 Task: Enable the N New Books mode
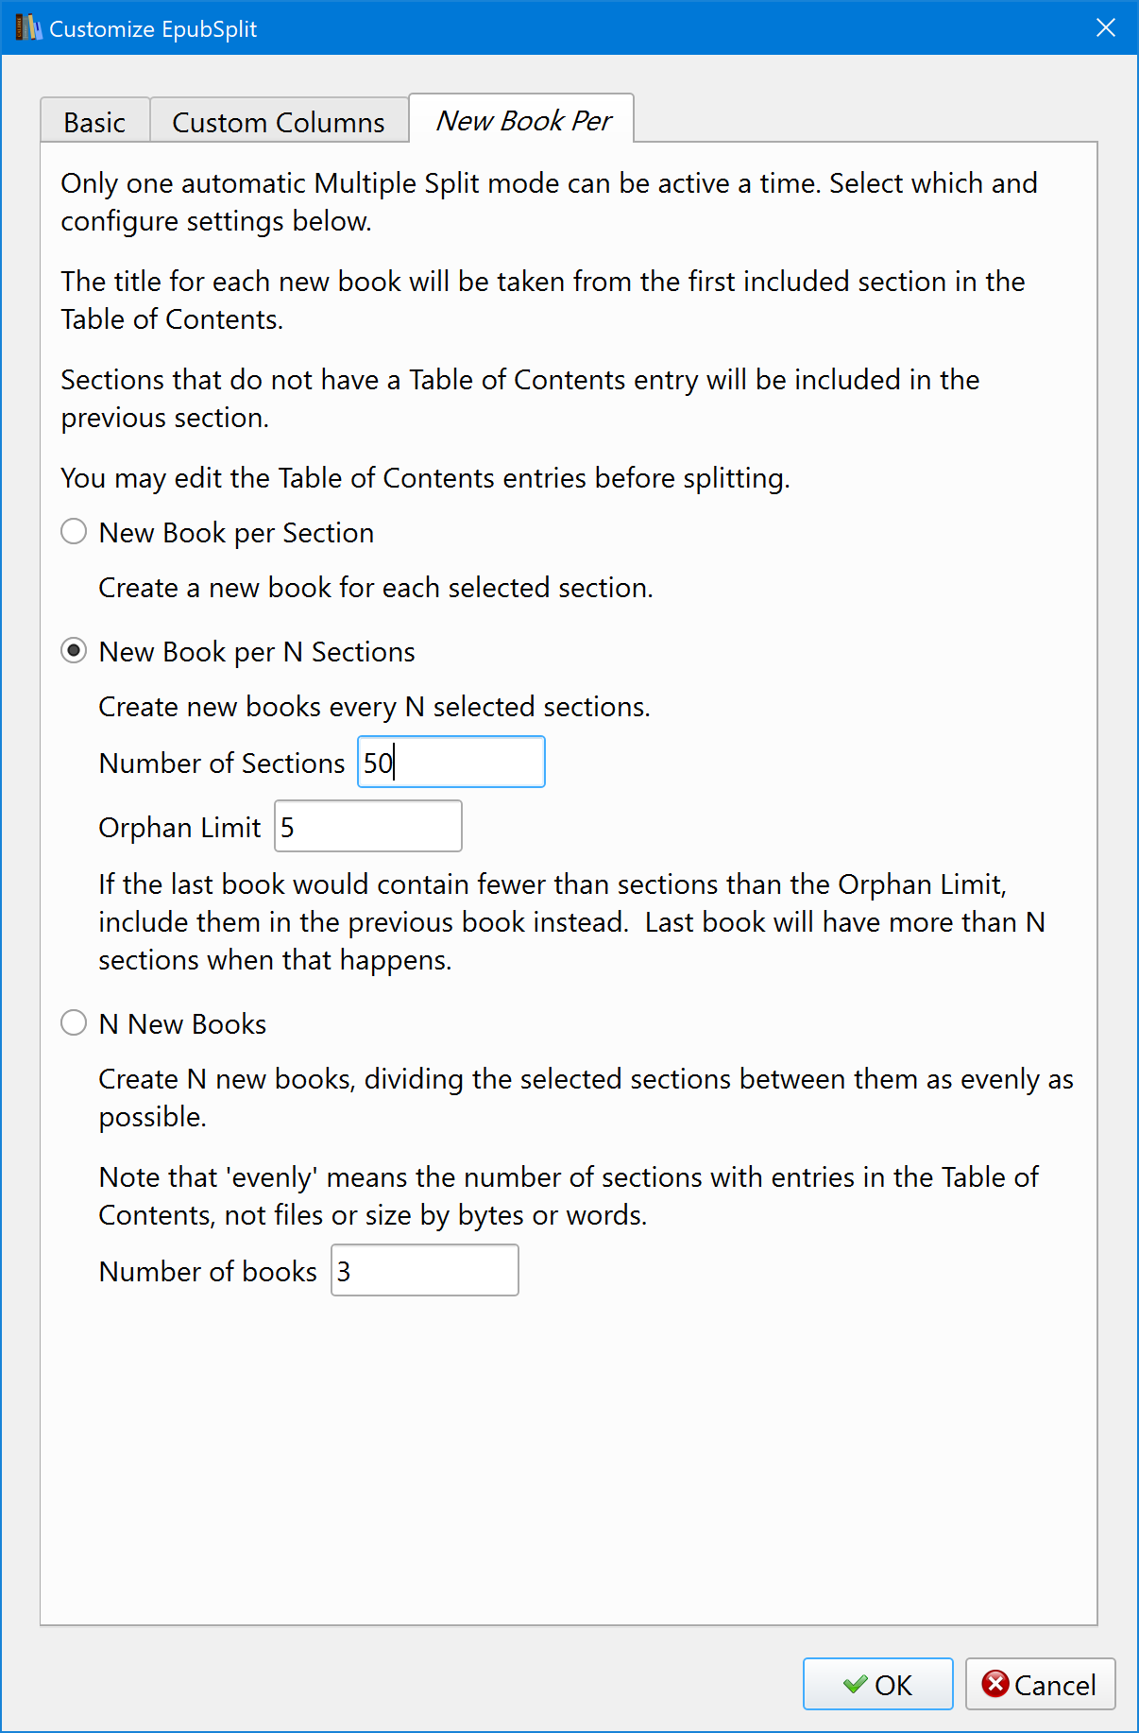tap(74, 1023)
